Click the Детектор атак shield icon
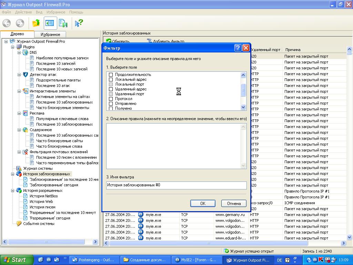 coord(26,75)
